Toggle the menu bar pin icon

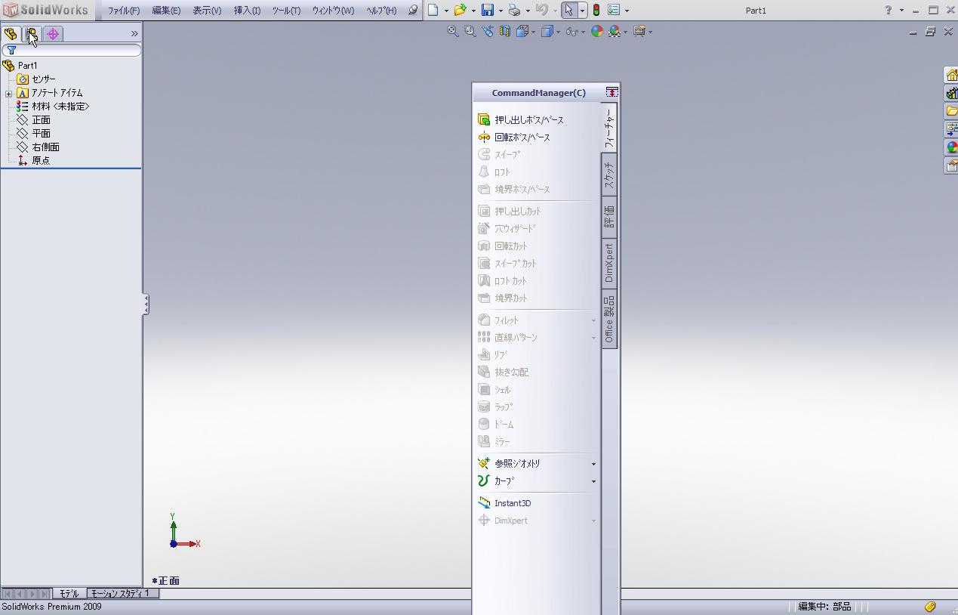(413, 11)
